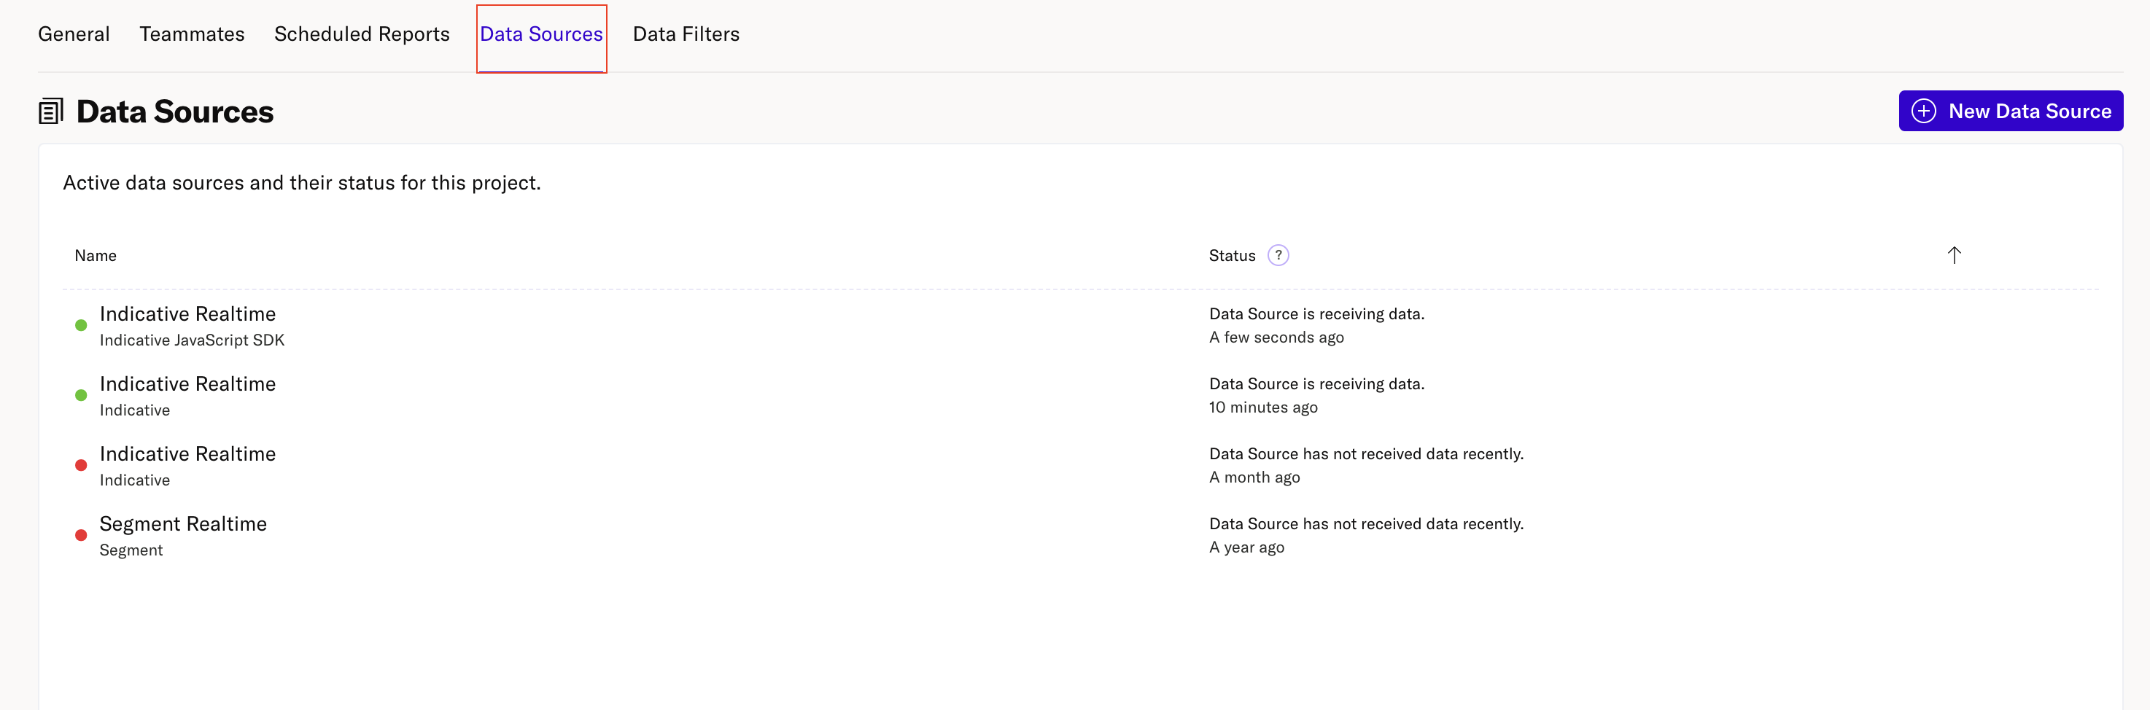Open the Teammates tab
The image size is (2150, 710).
pos(192,34)
